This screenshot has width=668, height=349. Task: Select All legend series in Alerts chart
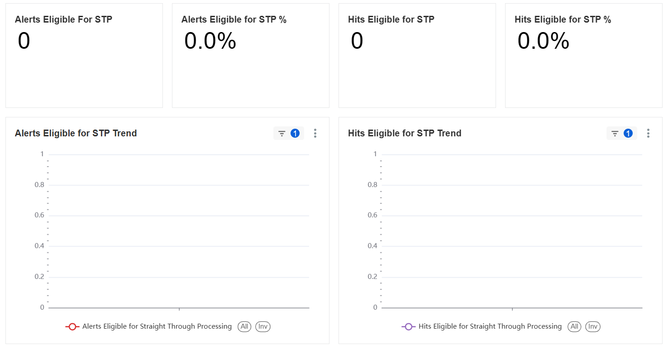pyautogui.click(x=244, y=326)
